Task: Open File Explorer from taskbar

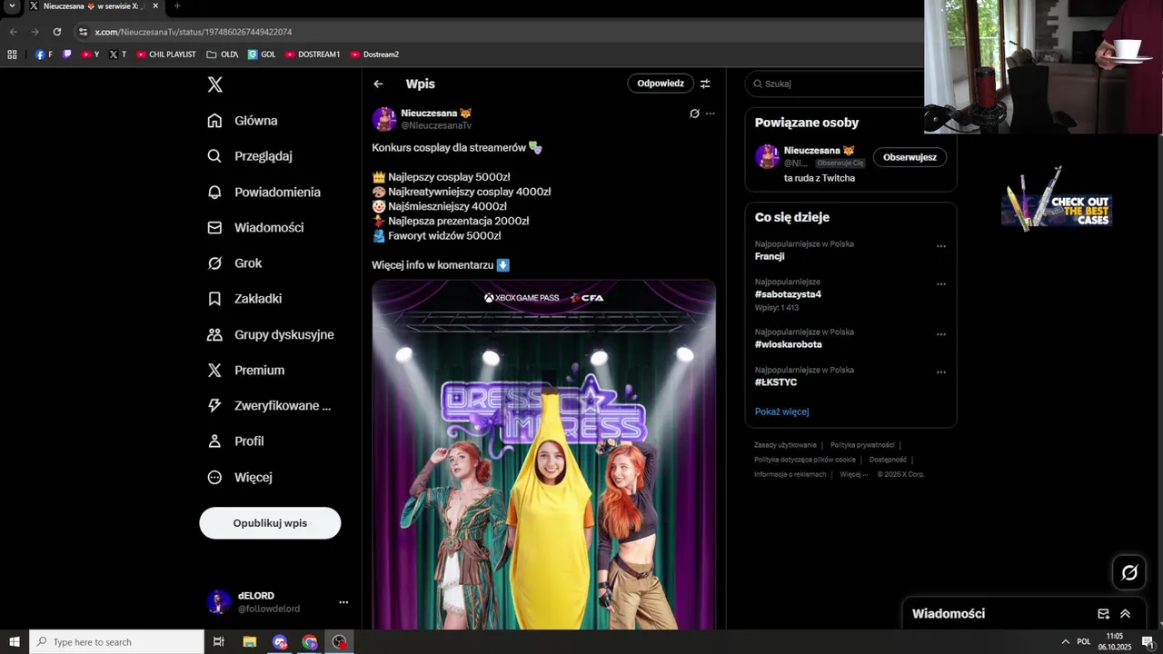Action: [249, 642]
